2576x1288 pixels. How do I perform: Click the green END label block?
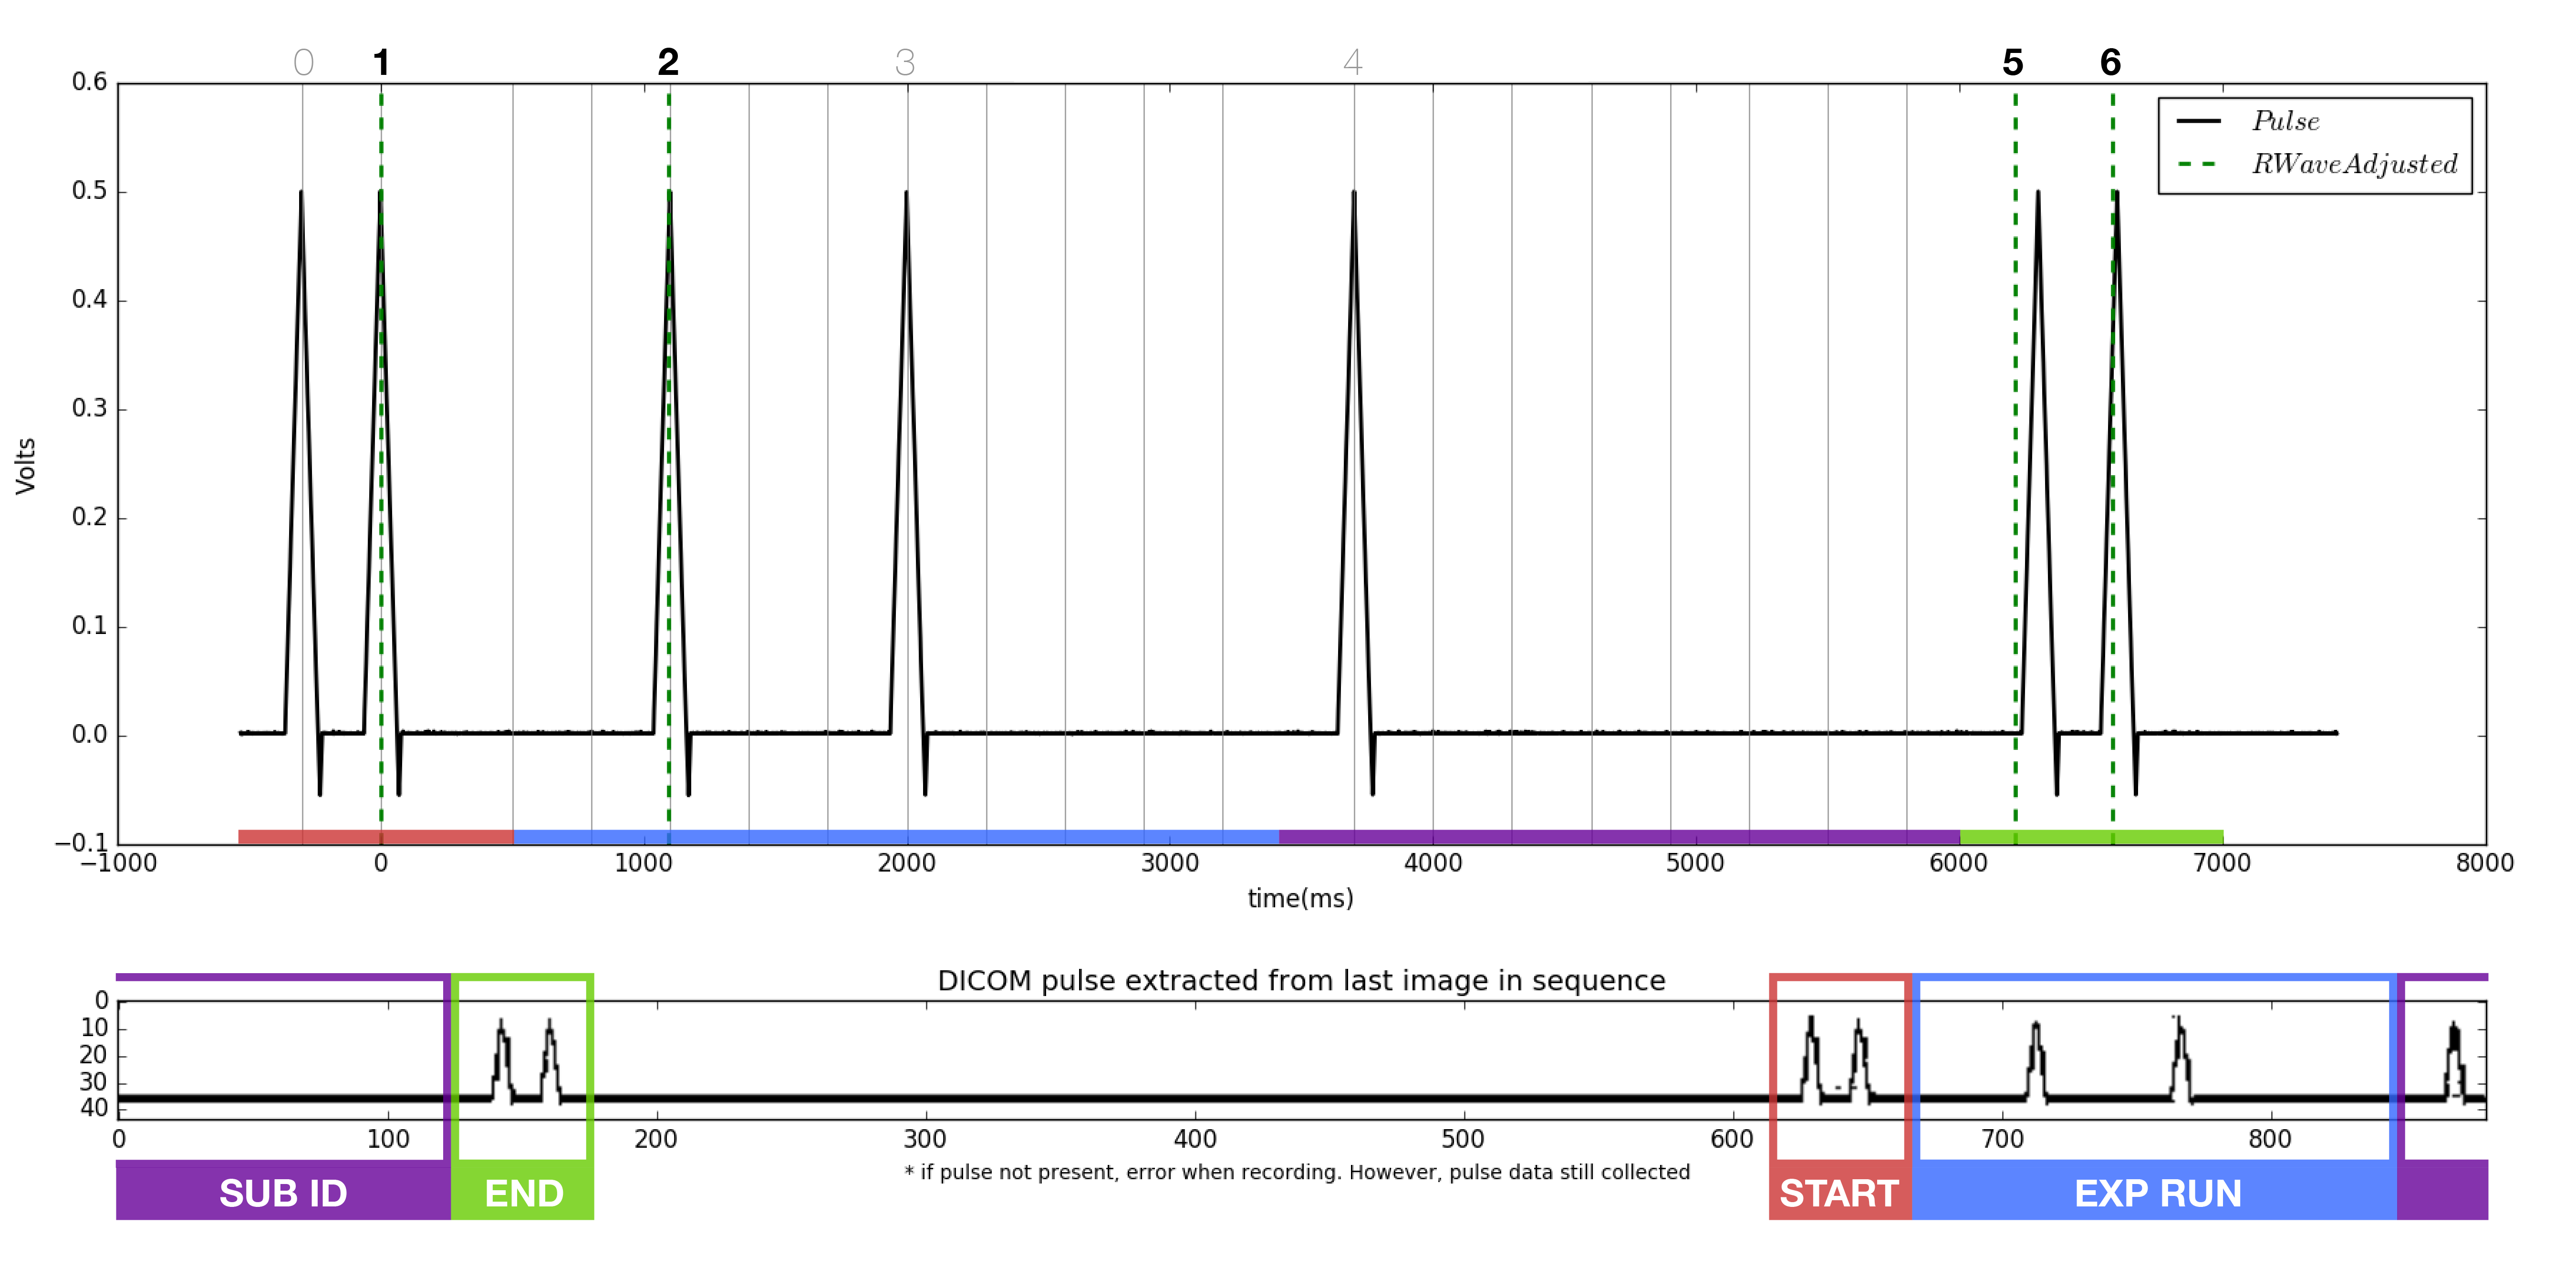523,1191
